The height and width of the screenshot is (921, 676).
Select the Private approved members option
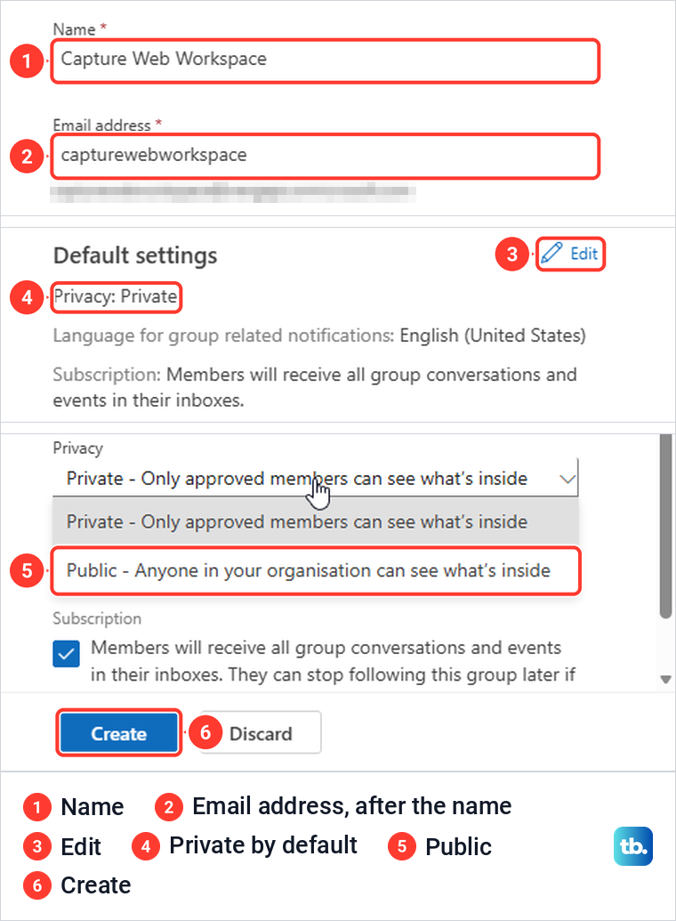tap(316, 521)
